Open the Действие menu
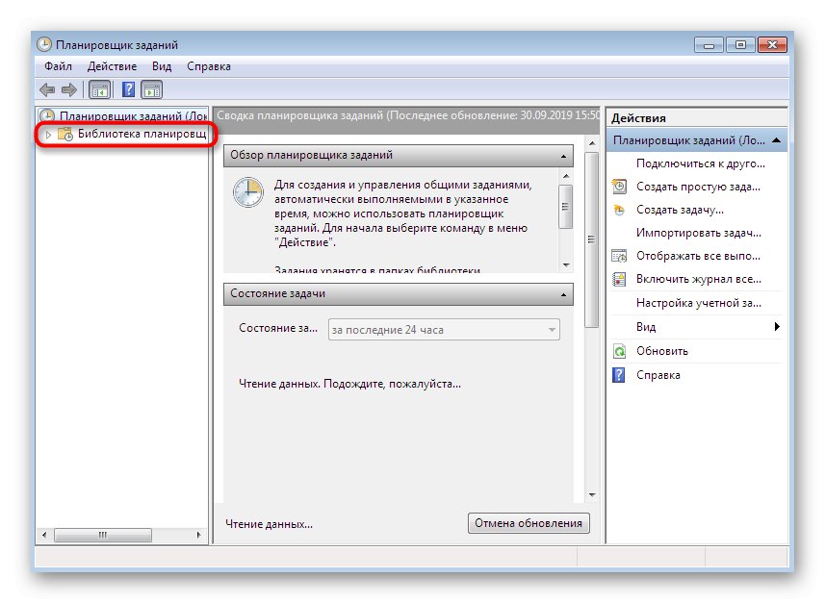Viewport: 825px width, 603px height. (x=113, y=66)
